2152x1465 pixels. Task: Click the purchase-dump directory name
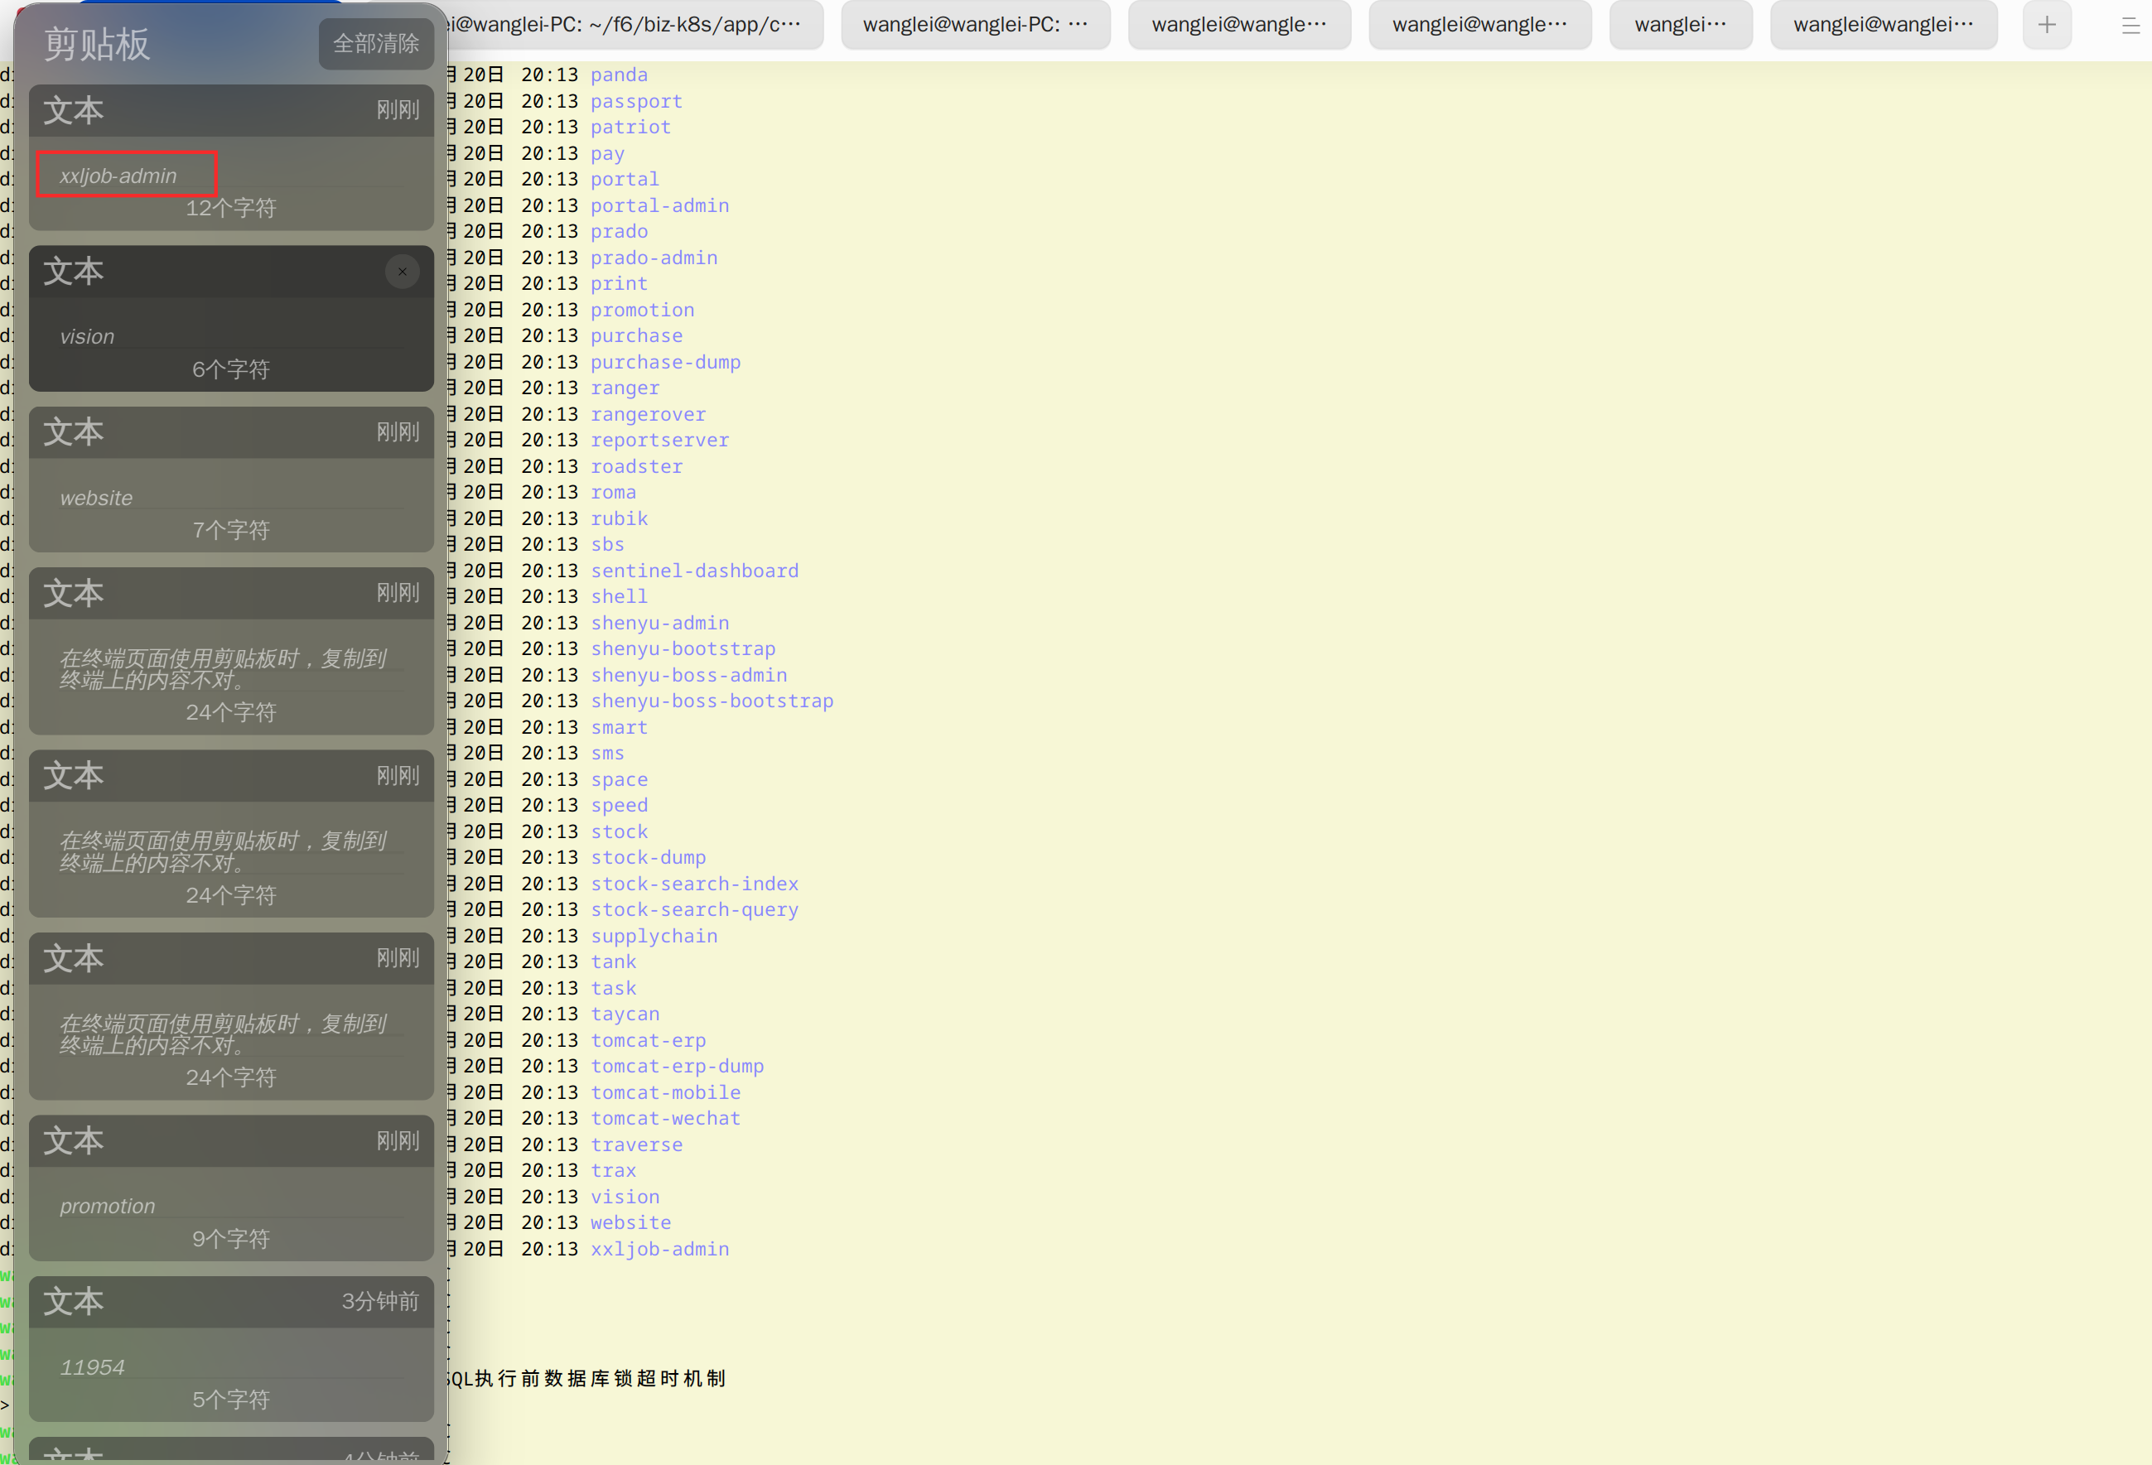coord(666,362)
